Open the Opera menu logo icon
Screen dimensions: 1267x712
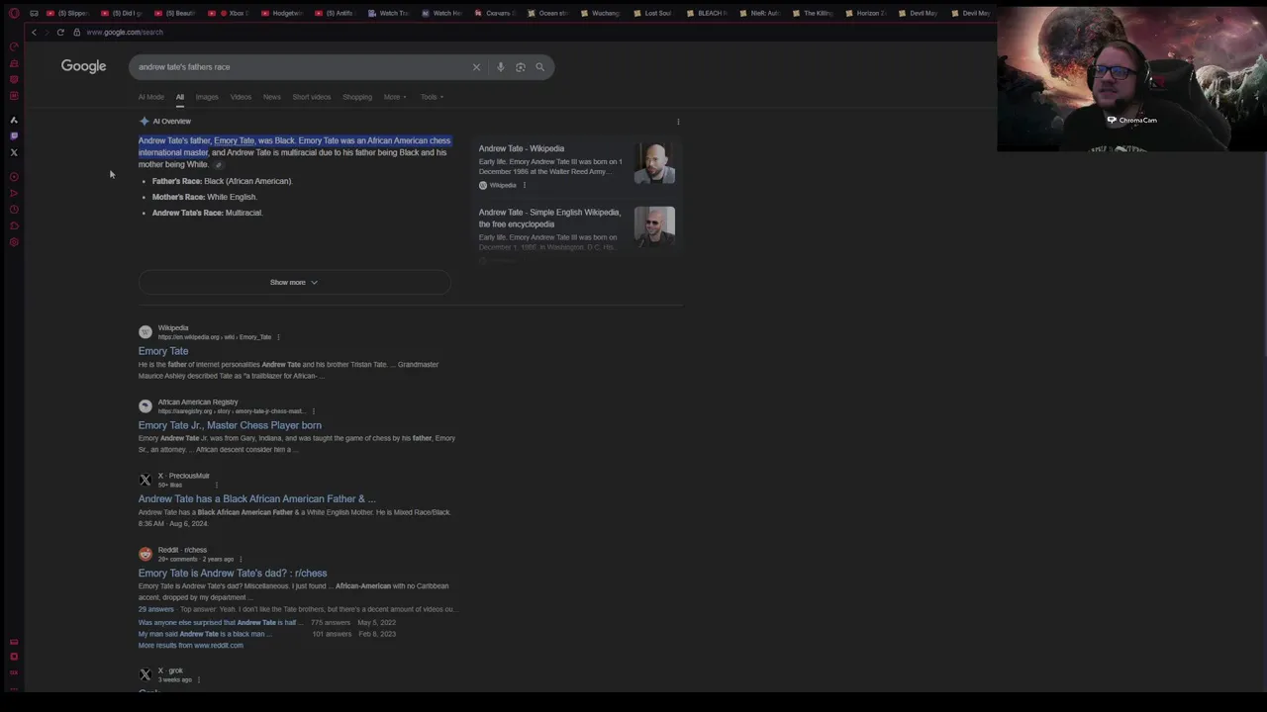tap(14, 13)
